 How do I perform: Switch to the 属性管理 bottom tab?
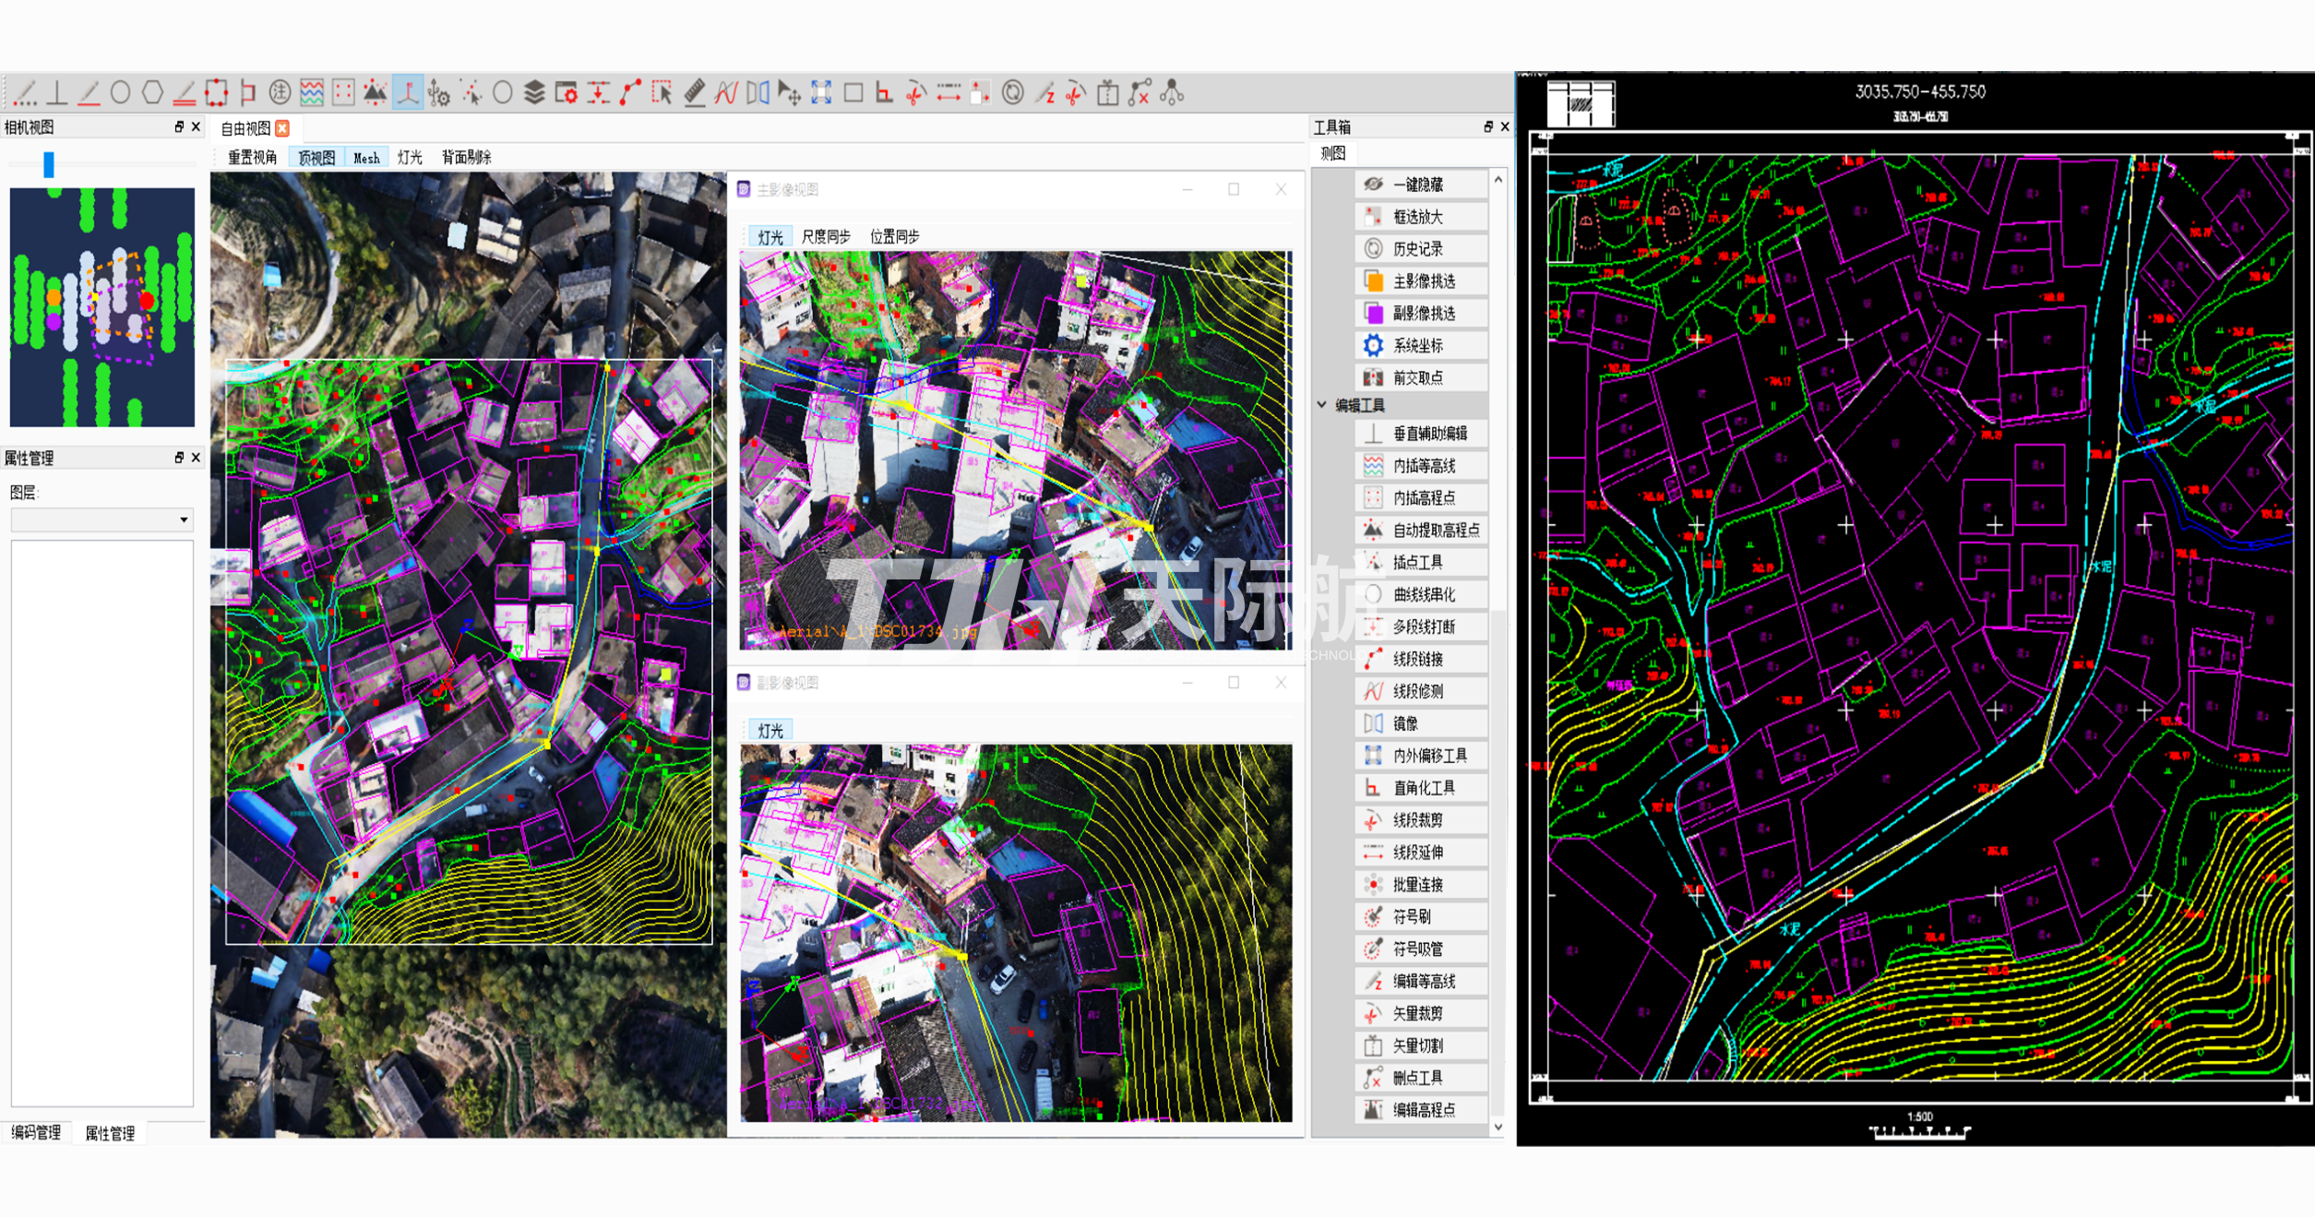(x=110, y=1133)
